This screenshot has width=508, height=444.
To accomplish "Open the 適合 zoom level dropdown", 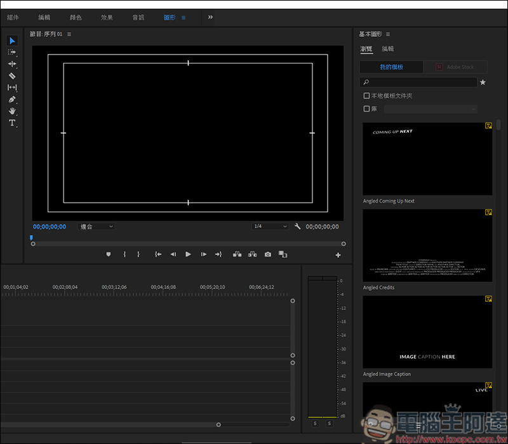I will click(x=97, y=227).
